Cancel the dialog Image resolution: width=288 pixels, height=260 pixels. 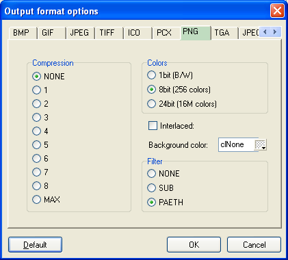254,245
